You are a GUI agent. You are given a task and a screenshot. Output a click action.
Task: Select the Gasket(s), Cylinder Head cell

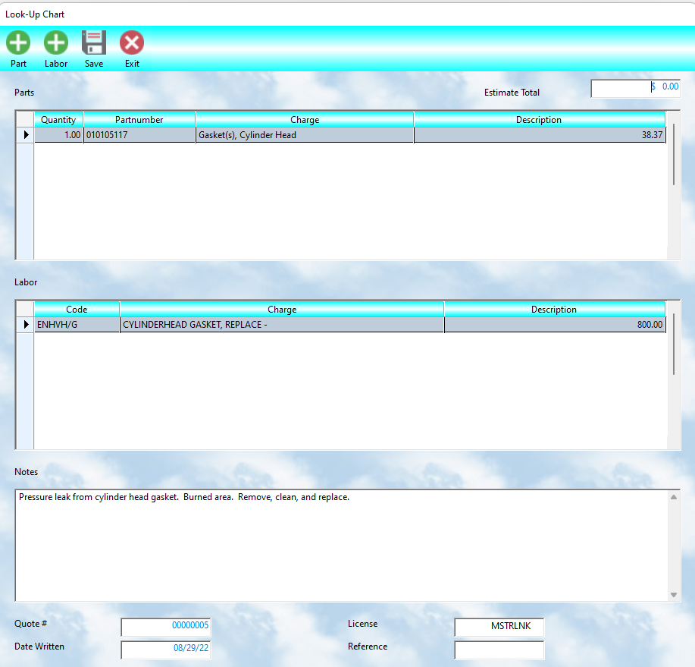[x=305, y=135]
